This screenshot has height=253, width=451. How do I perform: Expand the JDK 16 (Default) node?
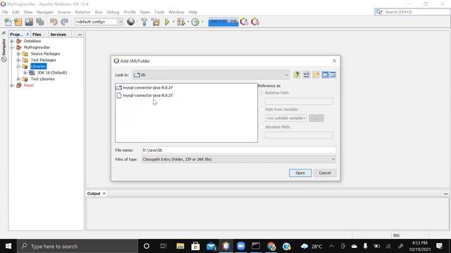click(25, 72)
